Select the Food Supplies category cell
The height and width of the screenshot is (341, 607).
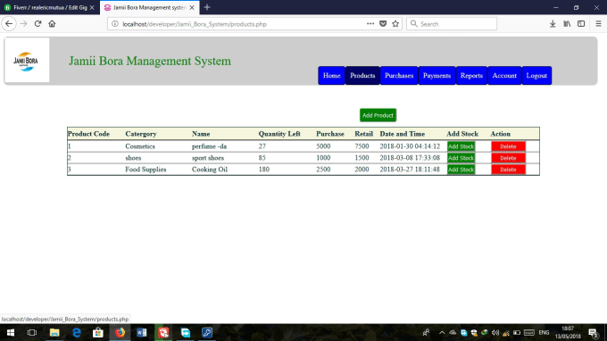(146, 170)
